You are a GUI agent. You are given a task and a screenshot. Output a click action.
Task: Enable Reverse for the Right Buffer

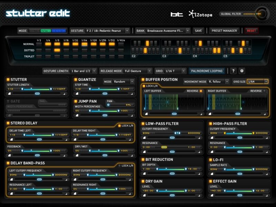click(x=264, y=91)
